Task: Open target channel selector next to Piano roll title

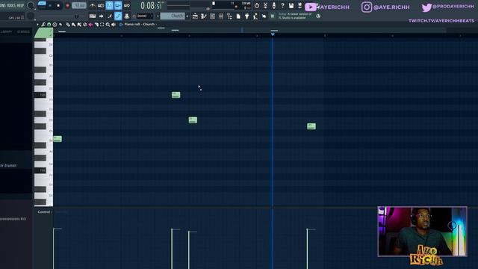Action: [x=121, y=25]
